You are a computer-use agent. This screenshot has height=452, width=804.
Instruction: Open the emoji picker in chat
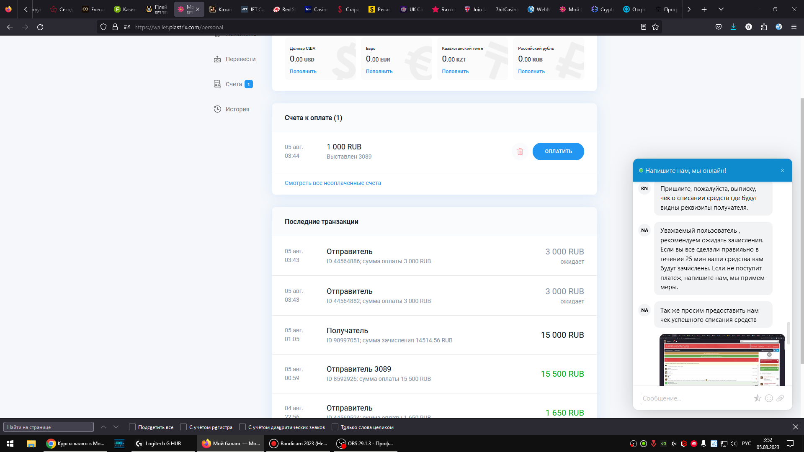click(x=769, y=398)
